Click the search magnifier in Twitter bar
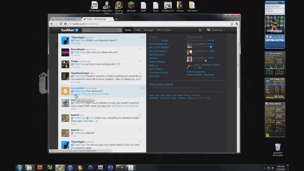 [x=120, y=30]
